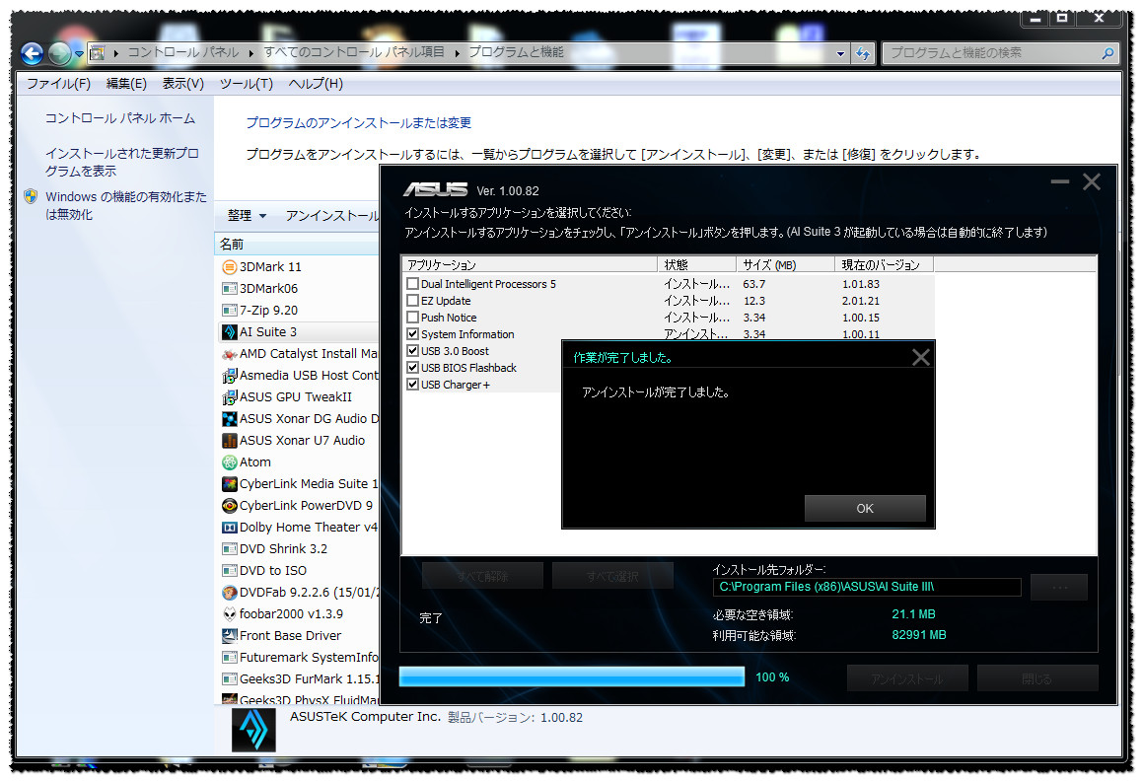Click the foobar2000 v1.3.9 icon
Image resolution: width=1143 pixels, height=782 pixels.
[229, 614]
